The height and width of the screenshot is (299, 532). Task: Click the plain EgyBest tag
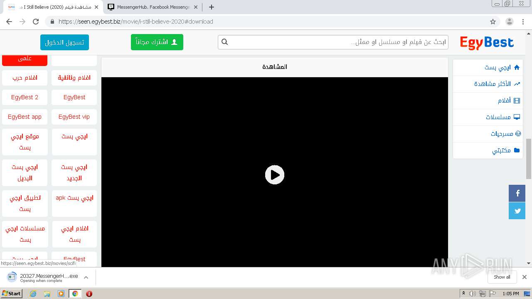coord(74,97)
